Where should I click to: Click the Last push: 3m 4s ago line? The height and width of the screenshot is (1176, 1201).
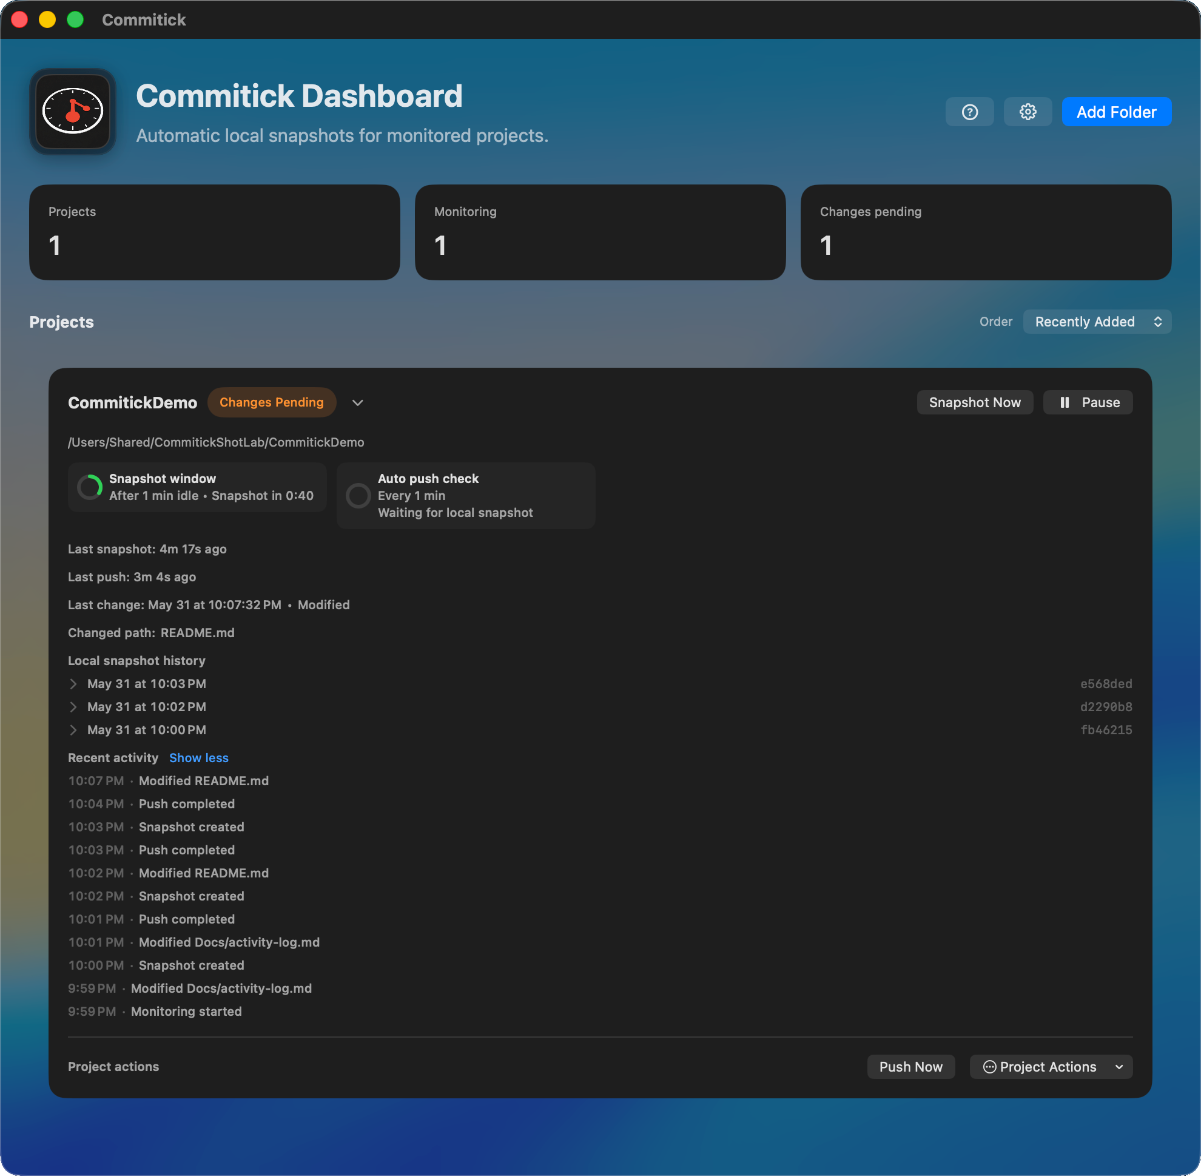pos(132,577)
